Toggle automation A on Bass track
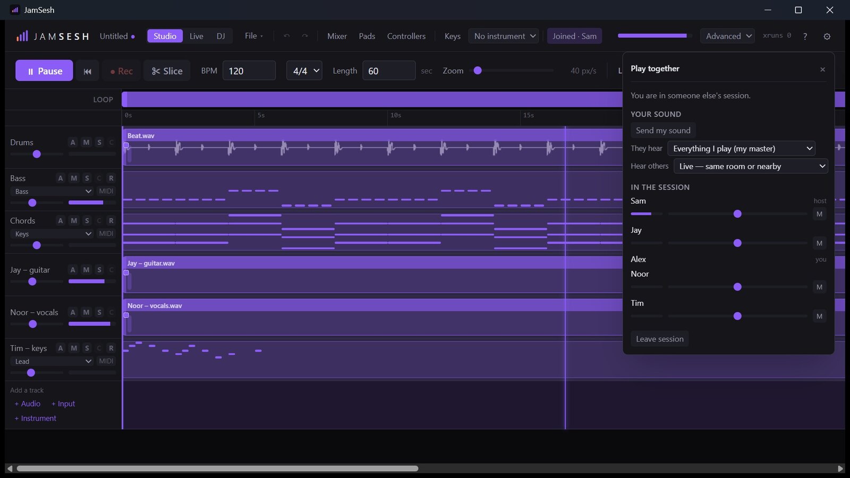850x478 pixels. tap(61, 178)
